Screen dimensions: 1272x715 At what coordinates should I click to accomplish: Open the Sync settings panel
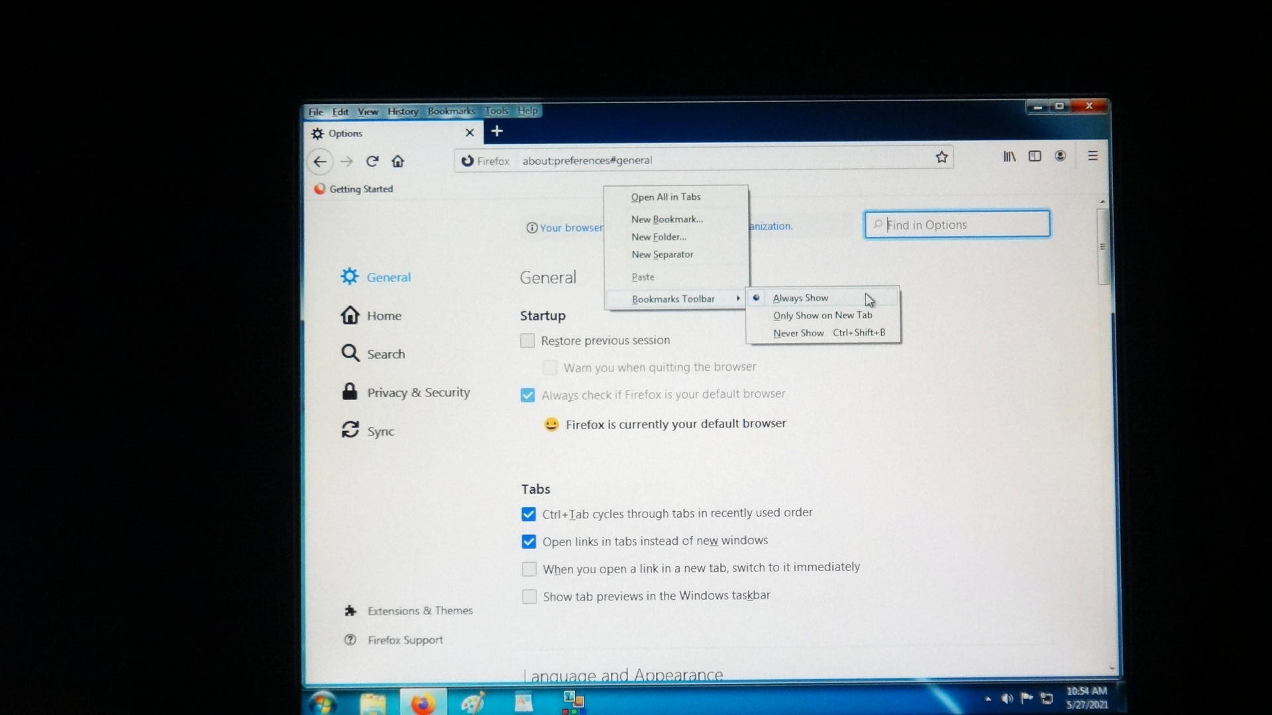tap(368, 430)
